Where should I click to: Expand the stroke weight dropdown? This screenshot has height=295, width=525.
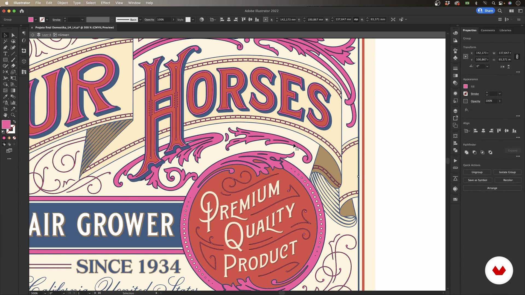pos(82,20)
